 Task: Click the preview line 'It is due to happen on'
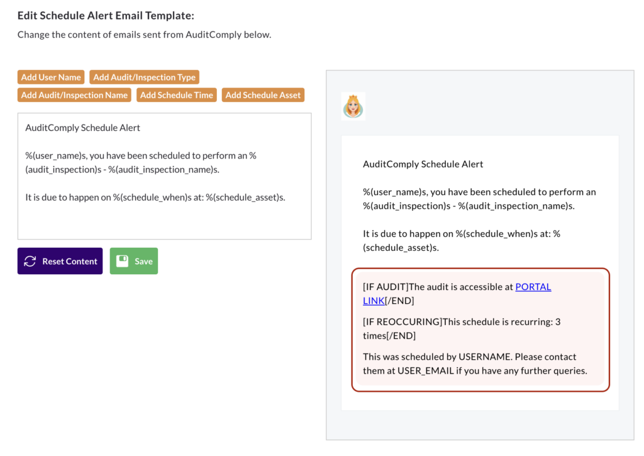pos(462,241)
